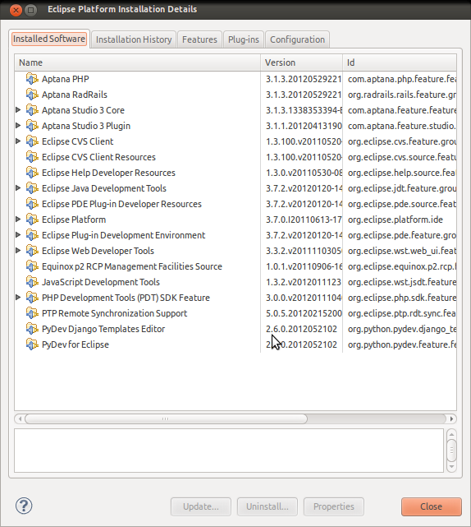This screenshot has width=471, height=527.
Task: Click the icon for Equinox p2 RCP Management Facilities Source
Action: click(32, 266)
